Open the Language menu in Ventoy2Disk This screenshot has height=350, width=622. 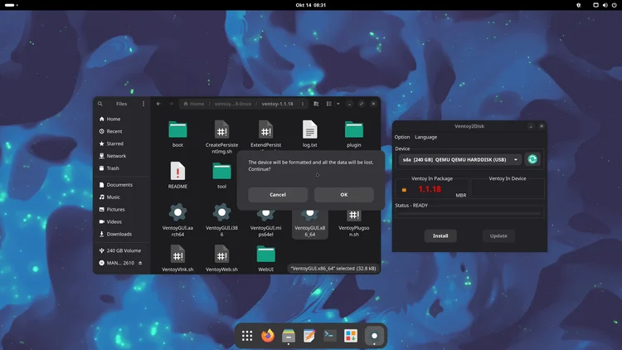click(x=425, y=137)
